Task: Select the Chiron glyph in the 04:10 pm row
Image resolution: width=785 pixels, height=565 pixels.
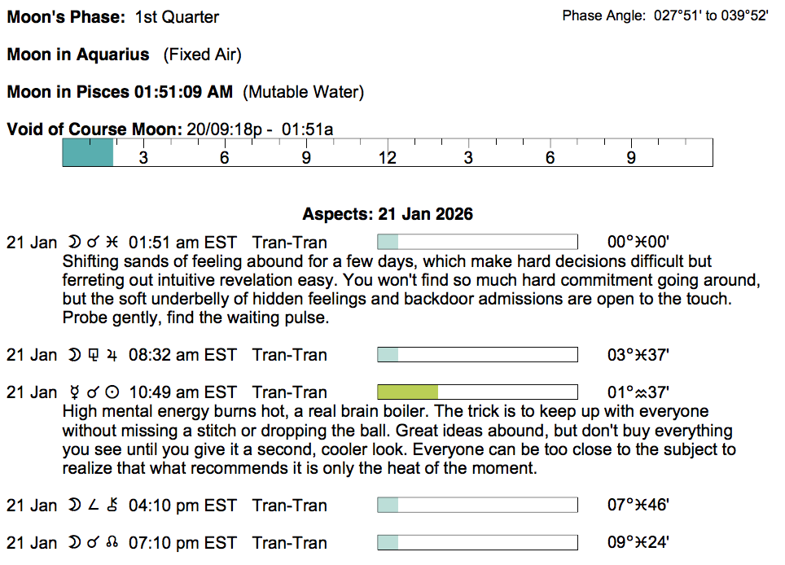Action: (x=112, y=506)
